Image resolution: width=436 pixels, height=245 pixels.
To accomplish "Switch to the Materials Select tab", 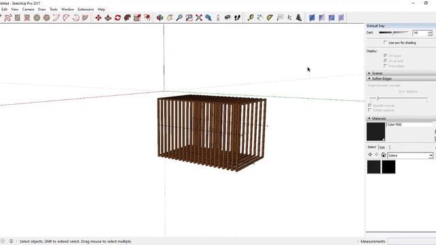I will (372, 147).
